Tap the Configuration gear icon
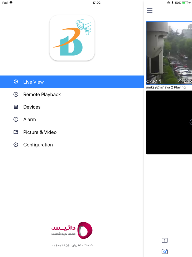This screenshot has height=257, width=192. click(16, 145)
